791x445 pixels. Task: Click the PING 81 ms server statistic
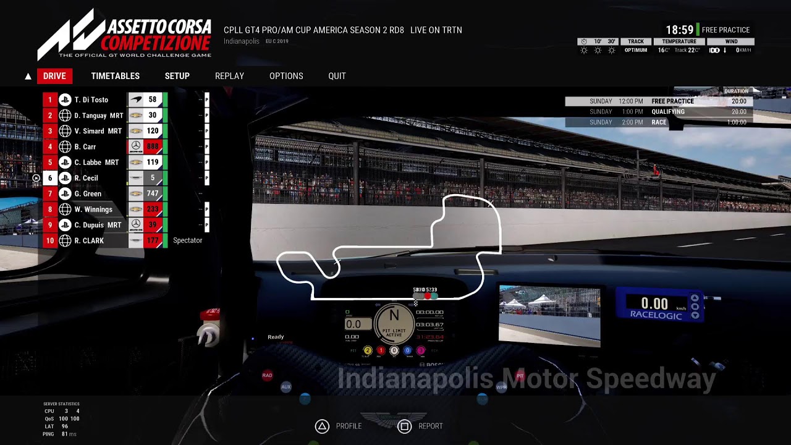tap(59, 434)
